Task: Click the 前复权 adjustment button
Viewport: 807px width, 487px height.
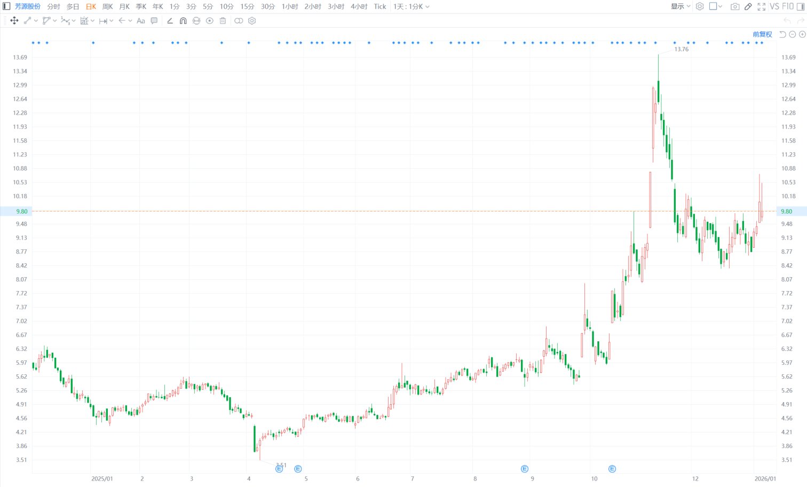Action: coord(762,34)
